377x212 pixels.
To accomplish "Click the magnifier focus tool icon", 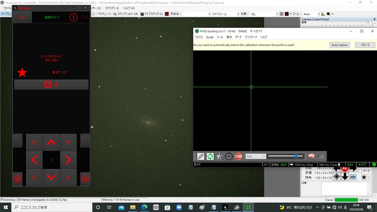I will coord(328,14).
